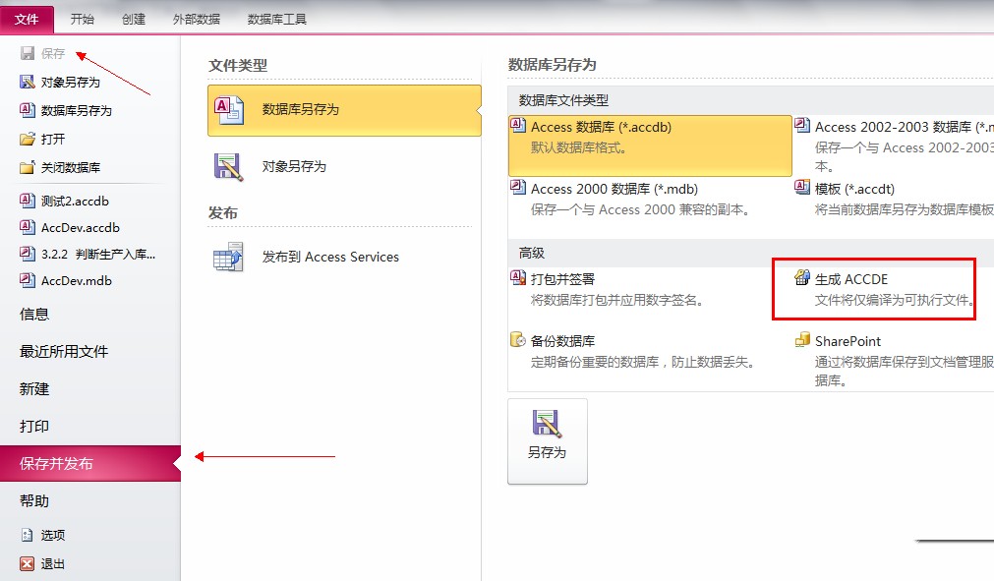Click the 打开 label in sidebar

tap(53, 140)
